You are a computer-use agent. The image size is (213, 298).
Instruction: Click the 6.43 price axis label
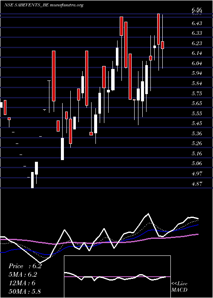pos(197,23)
